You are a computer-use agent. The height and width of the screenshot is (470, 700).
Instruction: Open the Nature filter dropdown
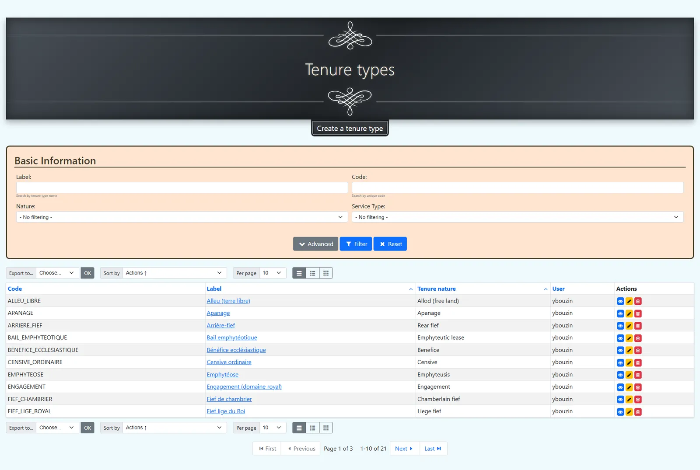pyautogui.click(x=182, y=217)
